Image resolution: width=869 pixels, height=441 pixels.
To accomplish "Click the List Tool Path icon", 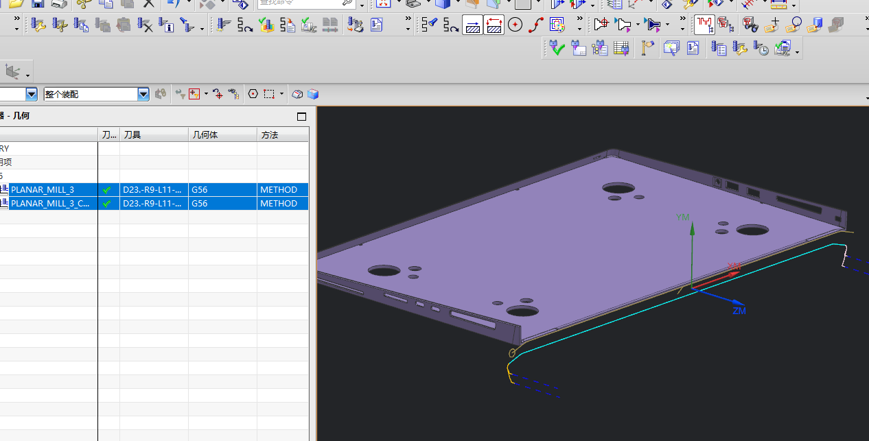I will click(x=288, y=25).
